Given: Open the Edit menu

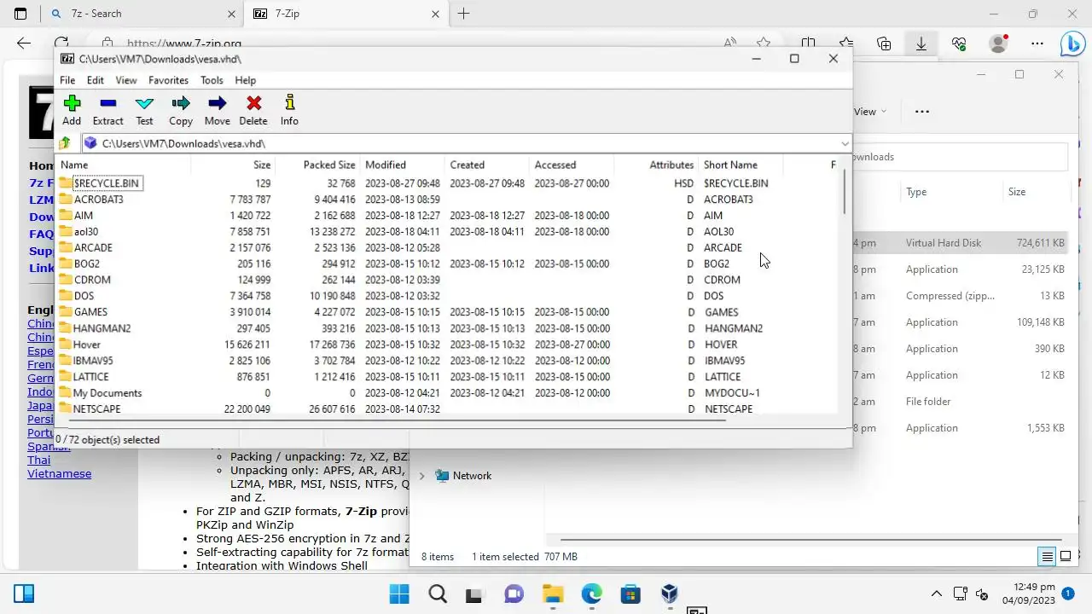Looking at the screenshot, I should coord(96,80).
